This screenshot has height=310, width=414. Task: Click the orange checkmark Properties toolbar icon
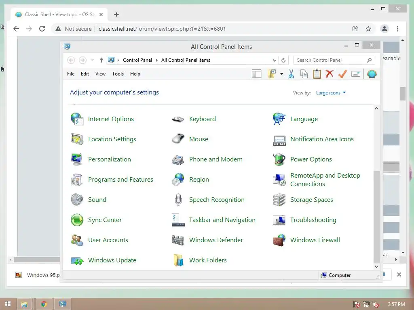tap(342, 74)
